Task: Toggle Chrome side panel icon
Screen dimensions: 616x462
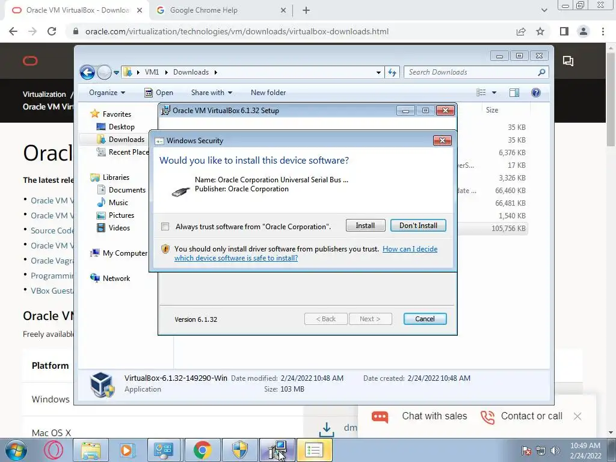Action: 564,31
